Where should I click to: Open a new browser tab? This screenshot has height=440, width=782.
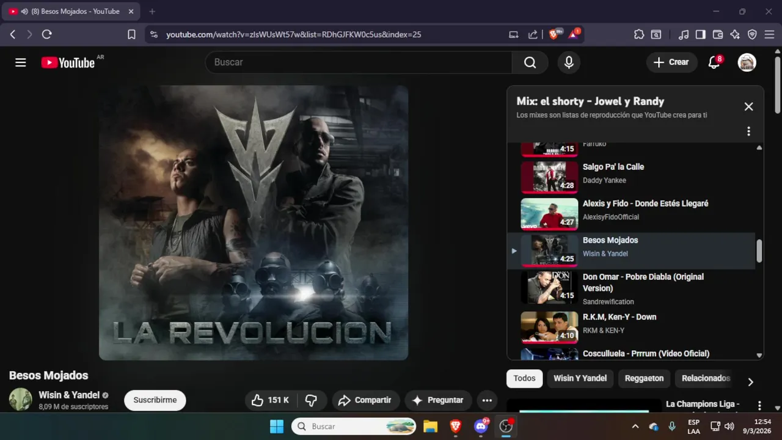point(152,12)
